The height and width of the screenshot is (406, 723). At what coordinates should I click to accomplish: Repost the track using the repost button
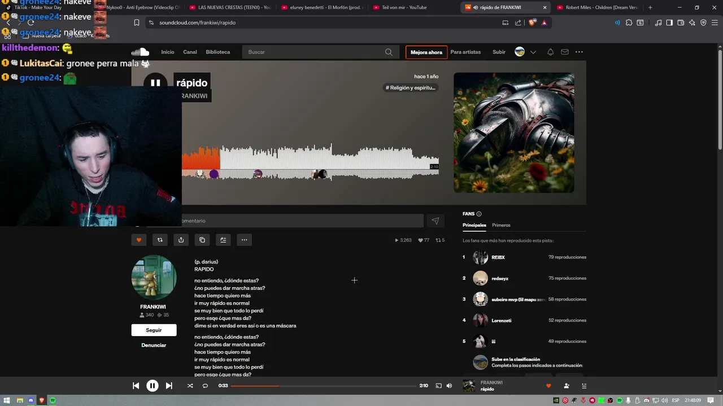[160, 240]
